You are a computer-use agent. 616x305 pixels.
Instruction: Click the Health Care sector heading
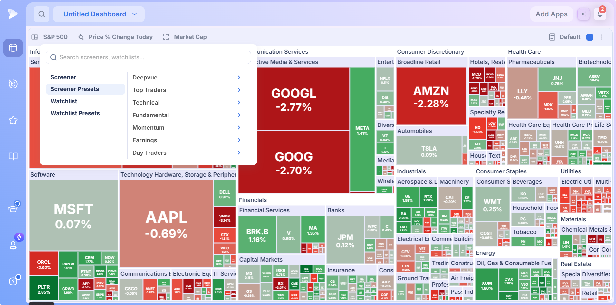pyautogui.click(x=524, y=52)
